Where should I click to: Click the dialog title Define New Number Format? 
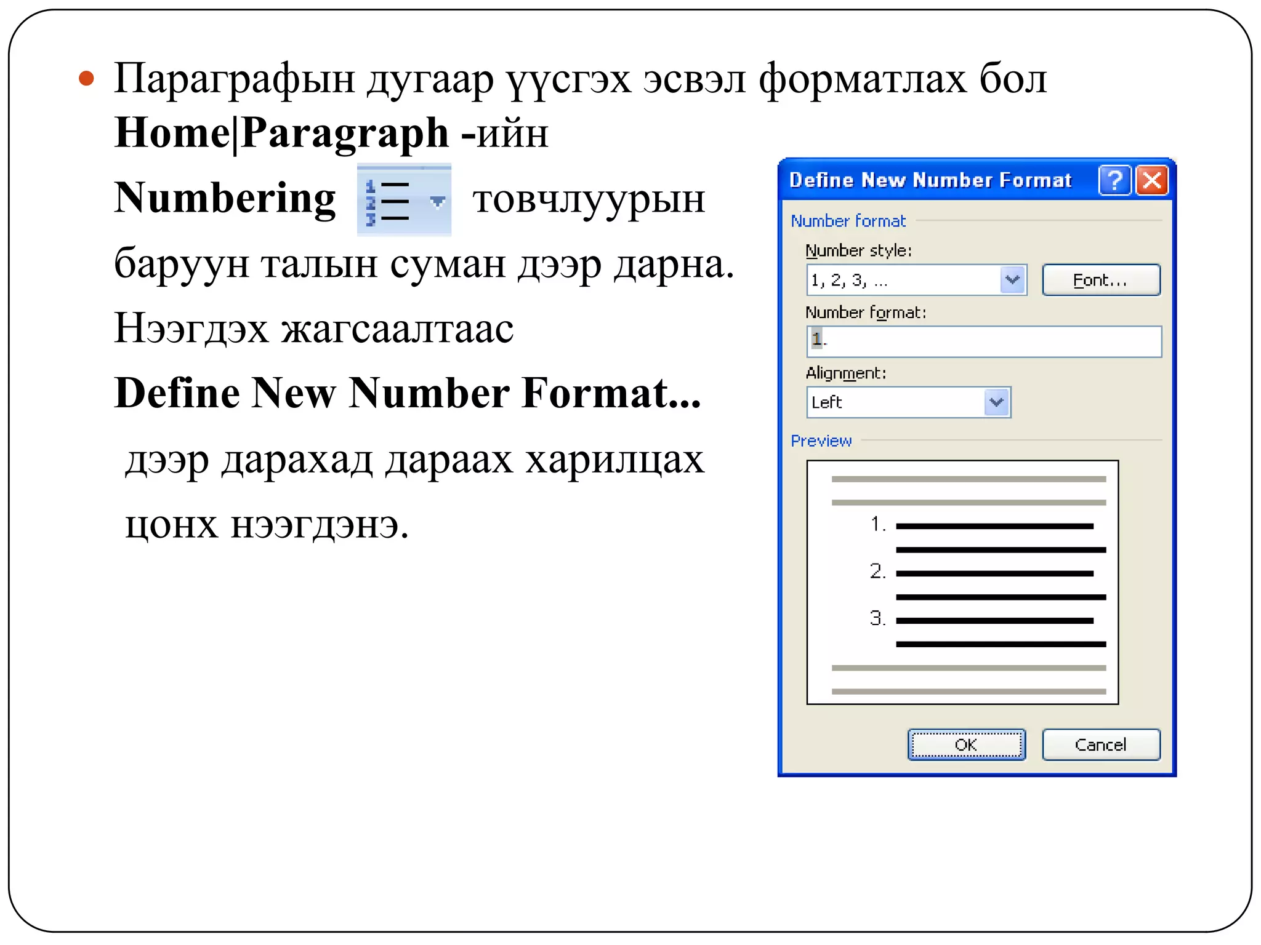point(930,180)
